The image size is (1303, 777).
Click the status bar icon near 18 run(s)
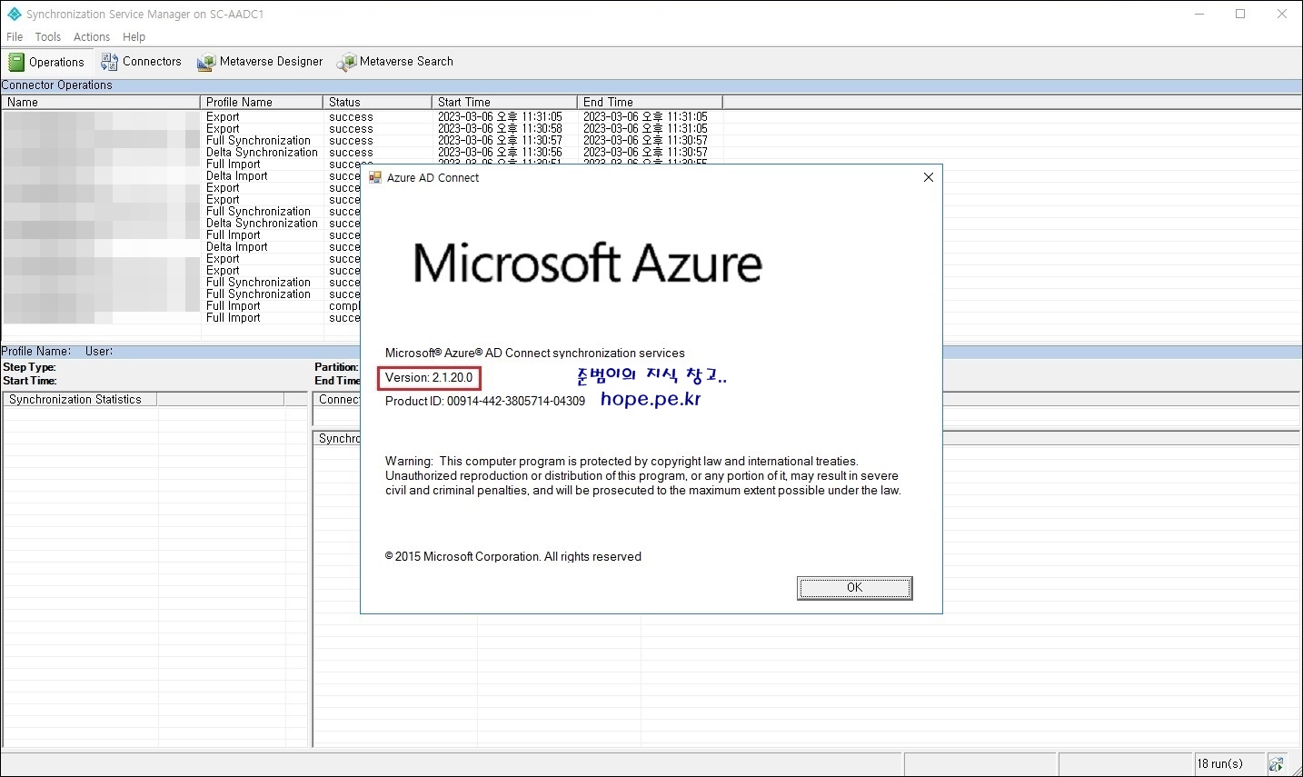1277,763
